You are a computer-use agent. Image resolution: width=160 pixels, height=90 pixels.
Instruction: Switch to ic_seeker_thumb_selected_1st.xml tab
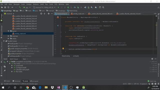coord(129,14)
